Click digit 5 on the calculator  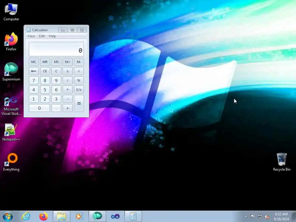click(45, 90)
